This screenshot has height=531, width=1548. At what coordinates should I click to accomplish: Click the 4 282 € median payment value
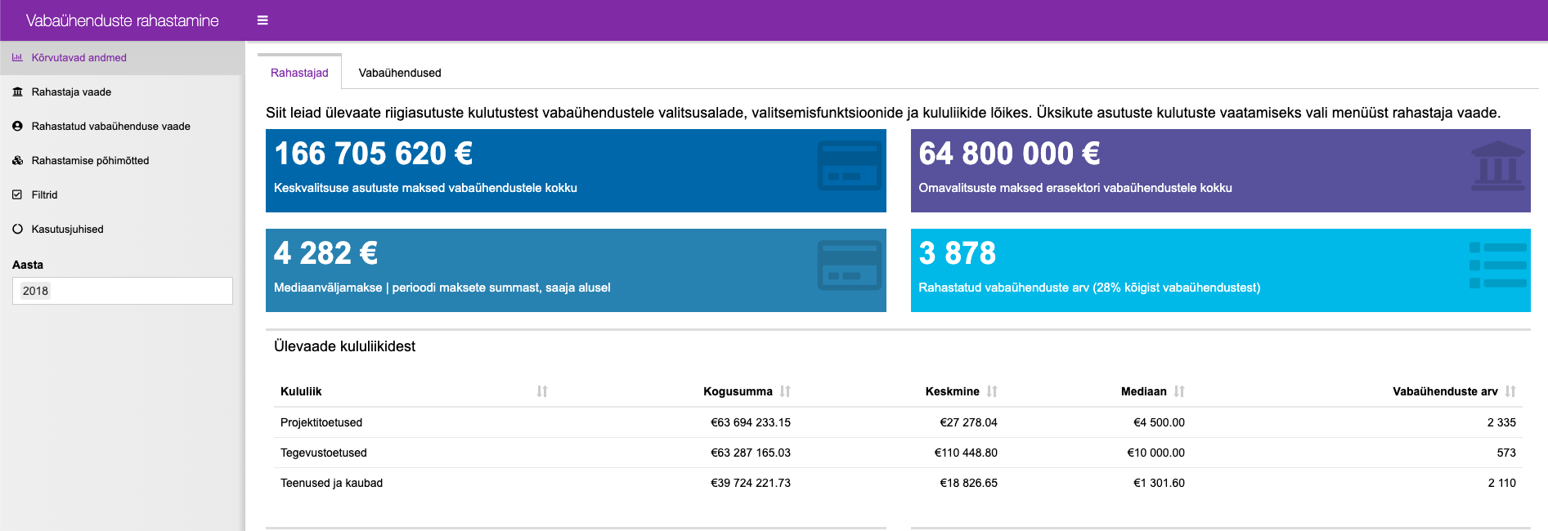coord(325,253)
